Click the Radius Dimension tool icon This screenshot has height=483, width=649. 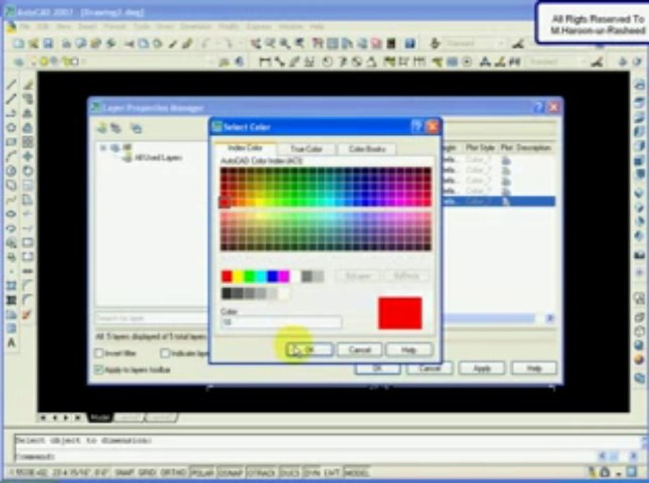[x=327, y=62]
